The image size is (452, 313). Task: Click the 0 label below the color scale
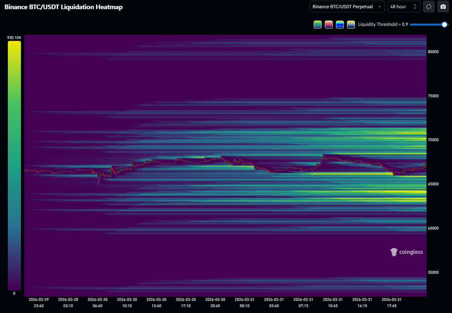pyautogui.click(x=14, y=293)
